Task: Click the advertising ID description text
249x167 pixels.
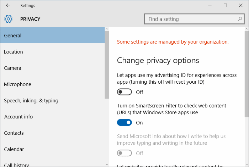Action: (x=177, y=78)
